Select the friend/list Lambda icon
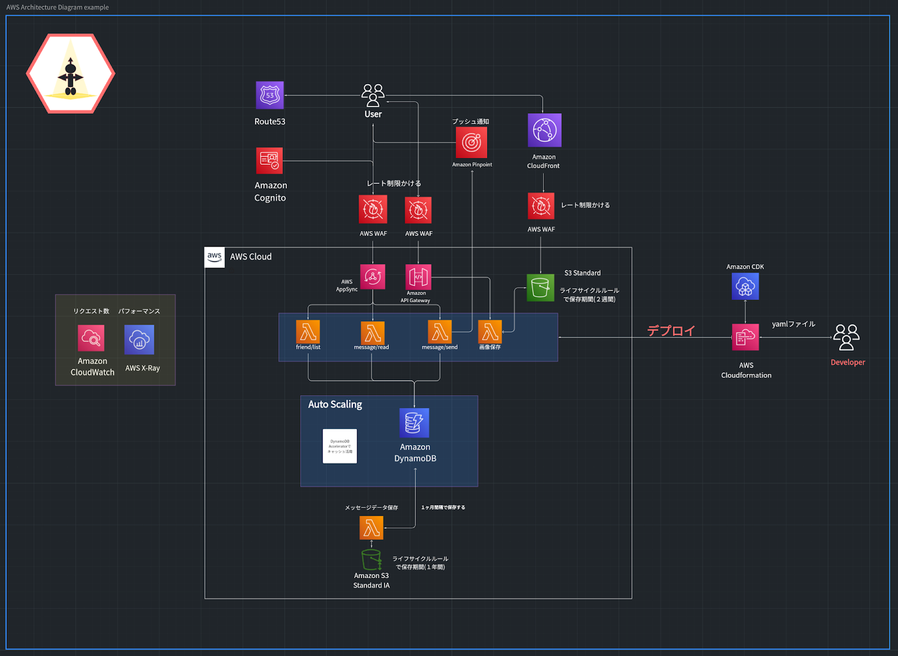Image resolution: width=898 pixels, height=656 pixels. (x=308, y=331)
